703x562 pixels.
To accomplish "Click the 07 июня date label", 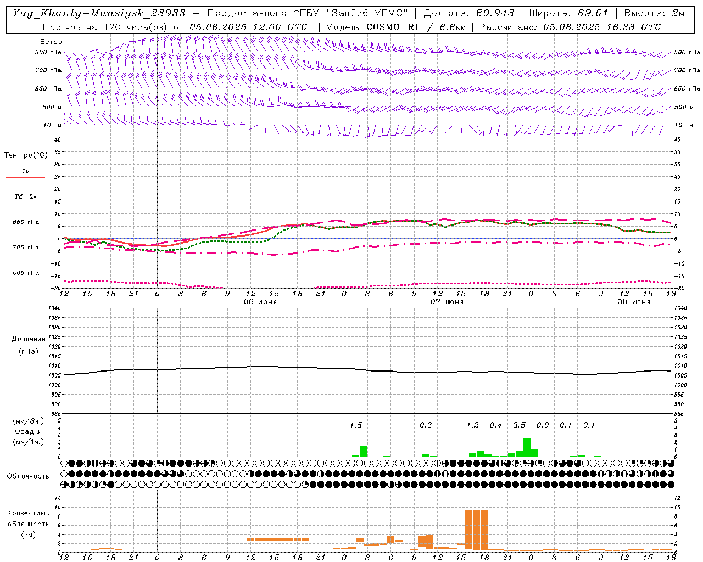I will 447,302.
